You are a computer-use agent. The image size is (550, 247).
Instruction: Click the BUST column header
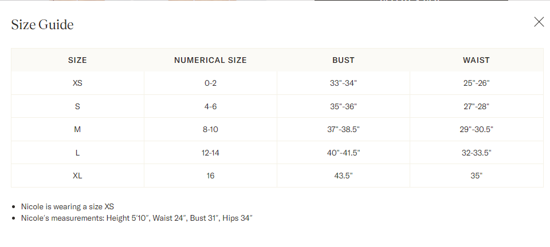[343, 60]
